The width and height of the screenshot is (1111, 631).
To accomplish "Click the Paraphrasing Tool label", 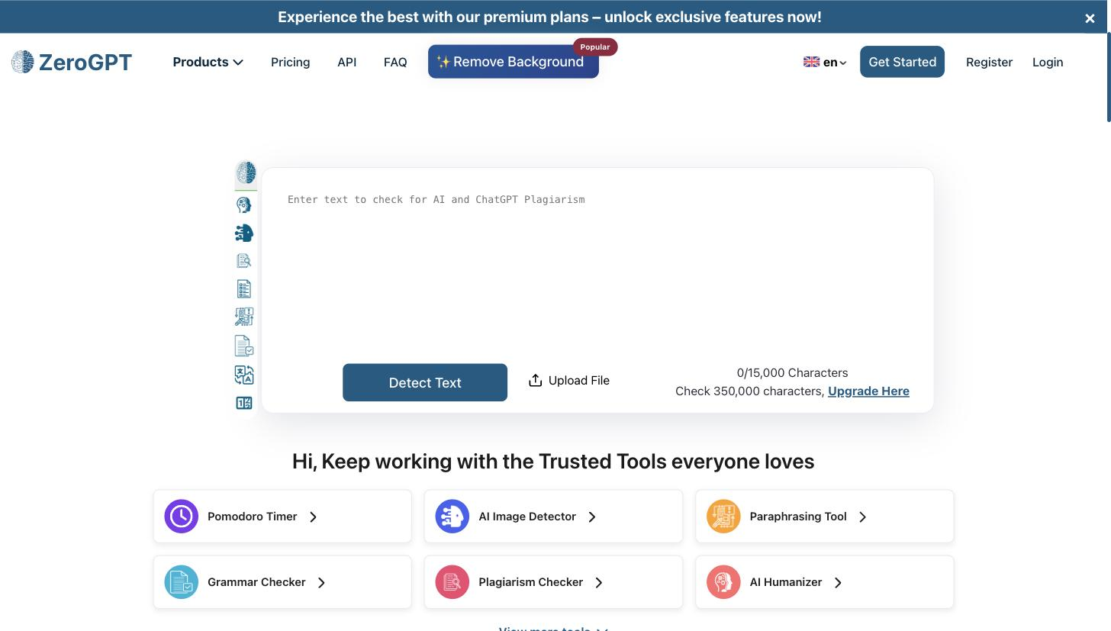I will (x=798, y=517).
